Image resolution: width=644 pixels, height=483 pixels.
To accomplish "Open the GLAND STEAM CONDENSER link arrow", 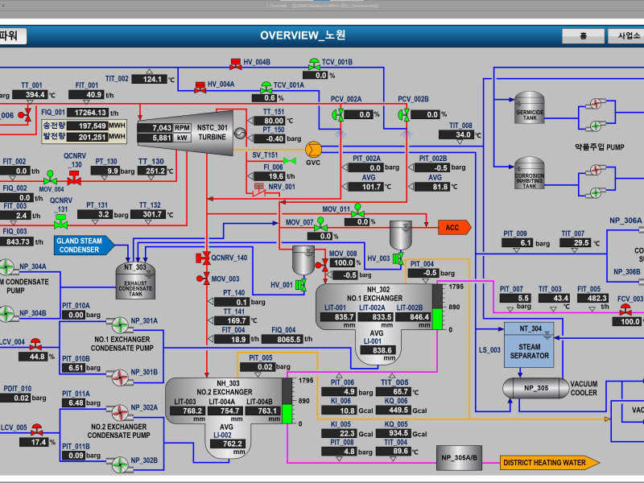I will click(85, 246).
